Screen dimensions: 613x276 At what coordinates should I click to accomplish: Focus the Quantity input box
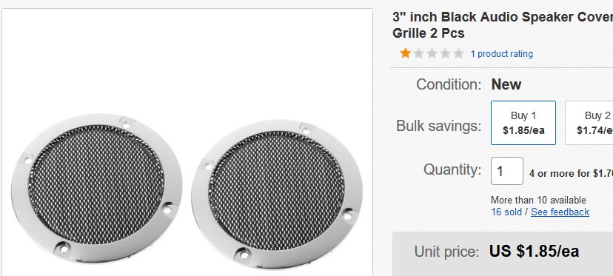(507, 171)
